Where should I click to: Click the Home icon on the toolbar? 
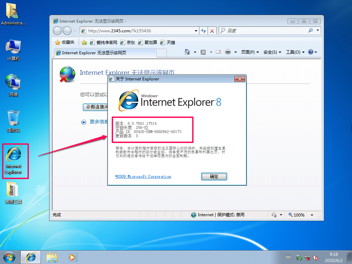pyautogui.click(x=188, y=52)
